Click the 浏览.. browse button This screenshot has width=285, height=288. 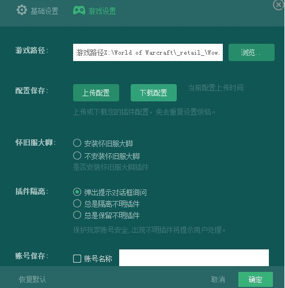pyautogui.click(x=252, y=52)
